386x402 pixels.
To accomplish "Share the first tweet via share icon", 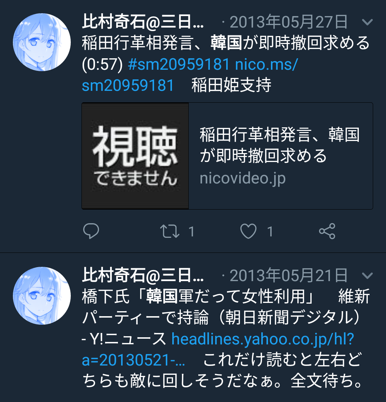I will (327, 231).
